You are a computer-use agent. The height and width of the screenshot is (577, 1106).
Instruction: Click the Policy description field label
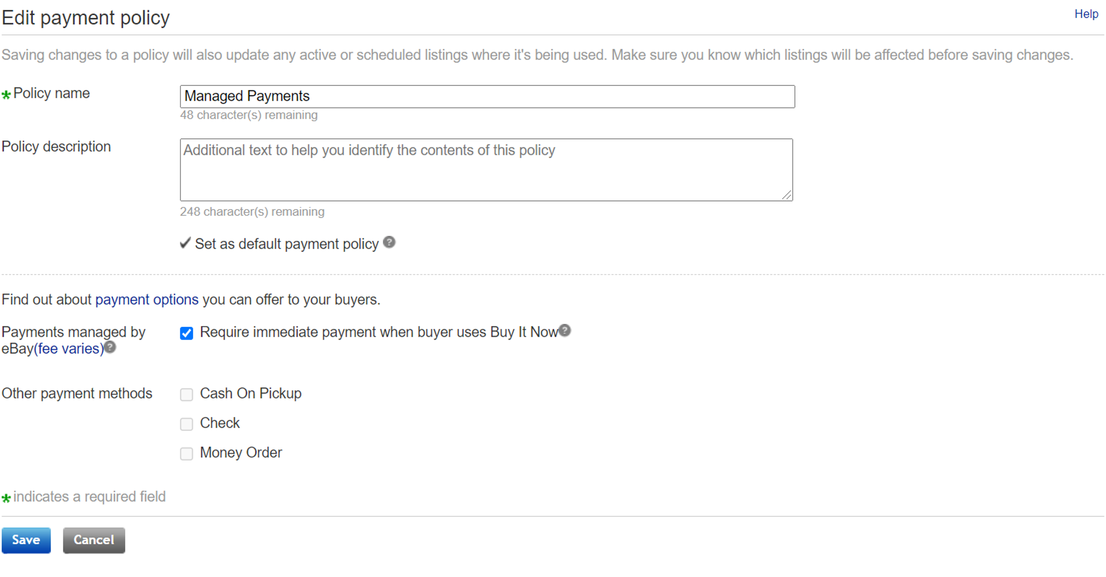point(56,147)
